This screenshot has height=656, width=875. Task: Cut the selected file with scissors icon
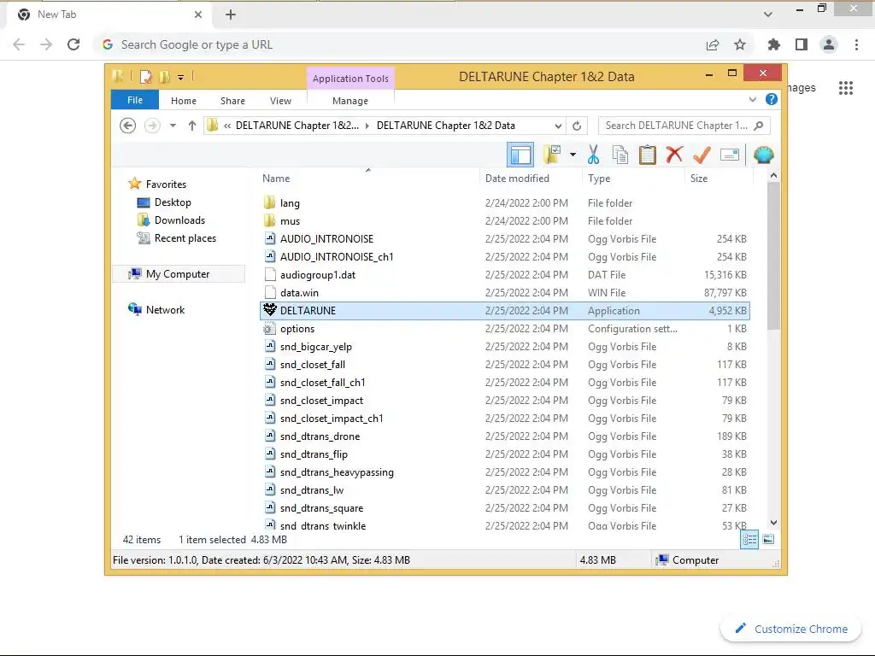[x=593, y=155]
